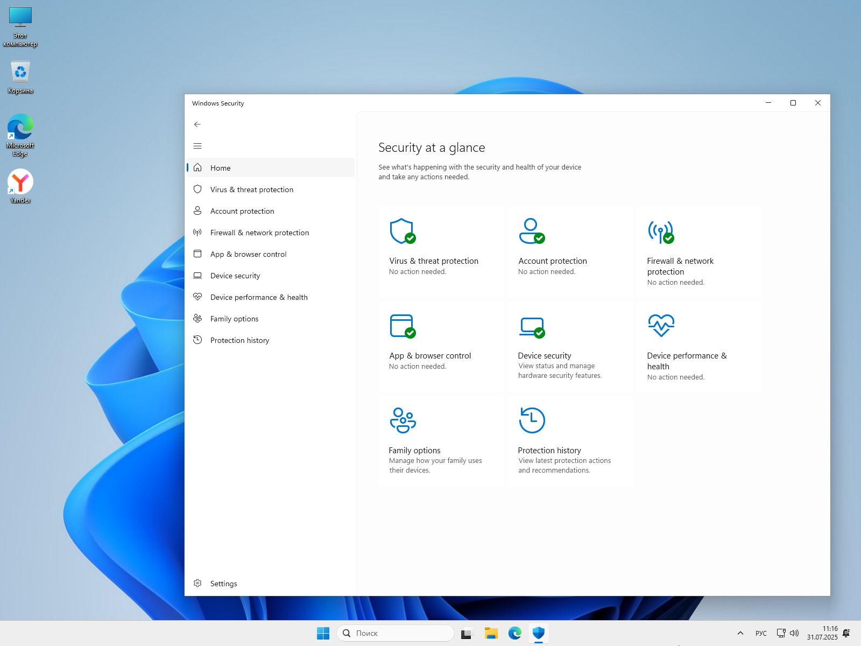This screenshot has height=646, width=861.
Task: Click the large Protection history clock icon
Action: tap(532, 420)
